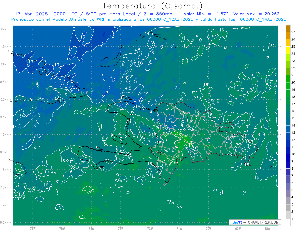Screen dimensions: 300x232
Task: Click the '18N' latitude axis label
Action: pos(4,170)
